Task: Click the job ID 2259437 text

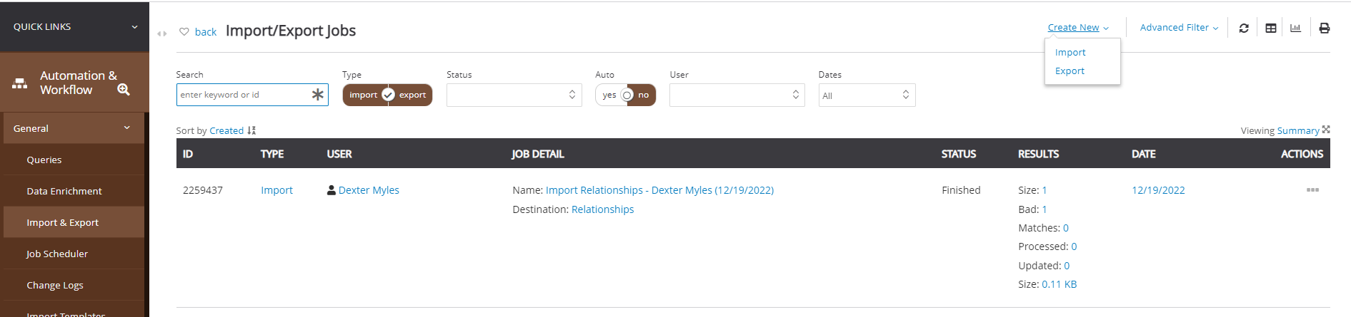Action: (203, 190)
